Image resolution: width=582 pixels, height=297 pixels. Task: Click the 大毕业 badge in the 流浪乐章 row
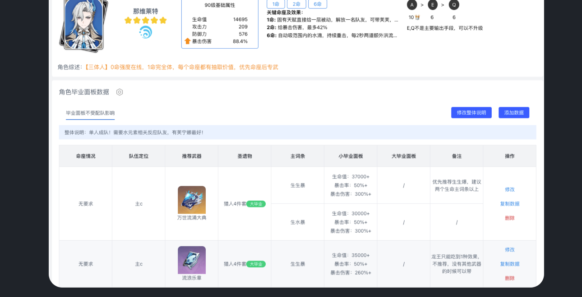click(256, 264)
